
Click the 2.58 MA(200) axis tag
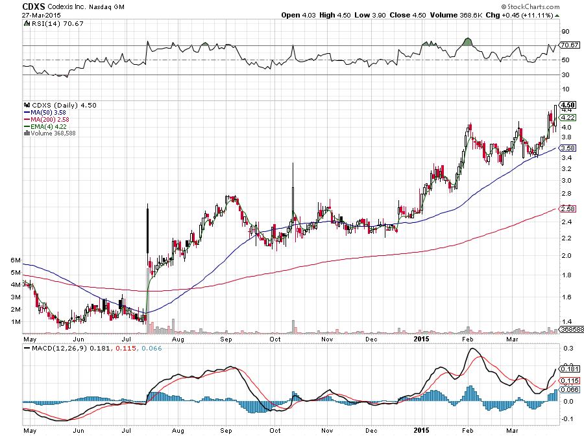point(568,209)
